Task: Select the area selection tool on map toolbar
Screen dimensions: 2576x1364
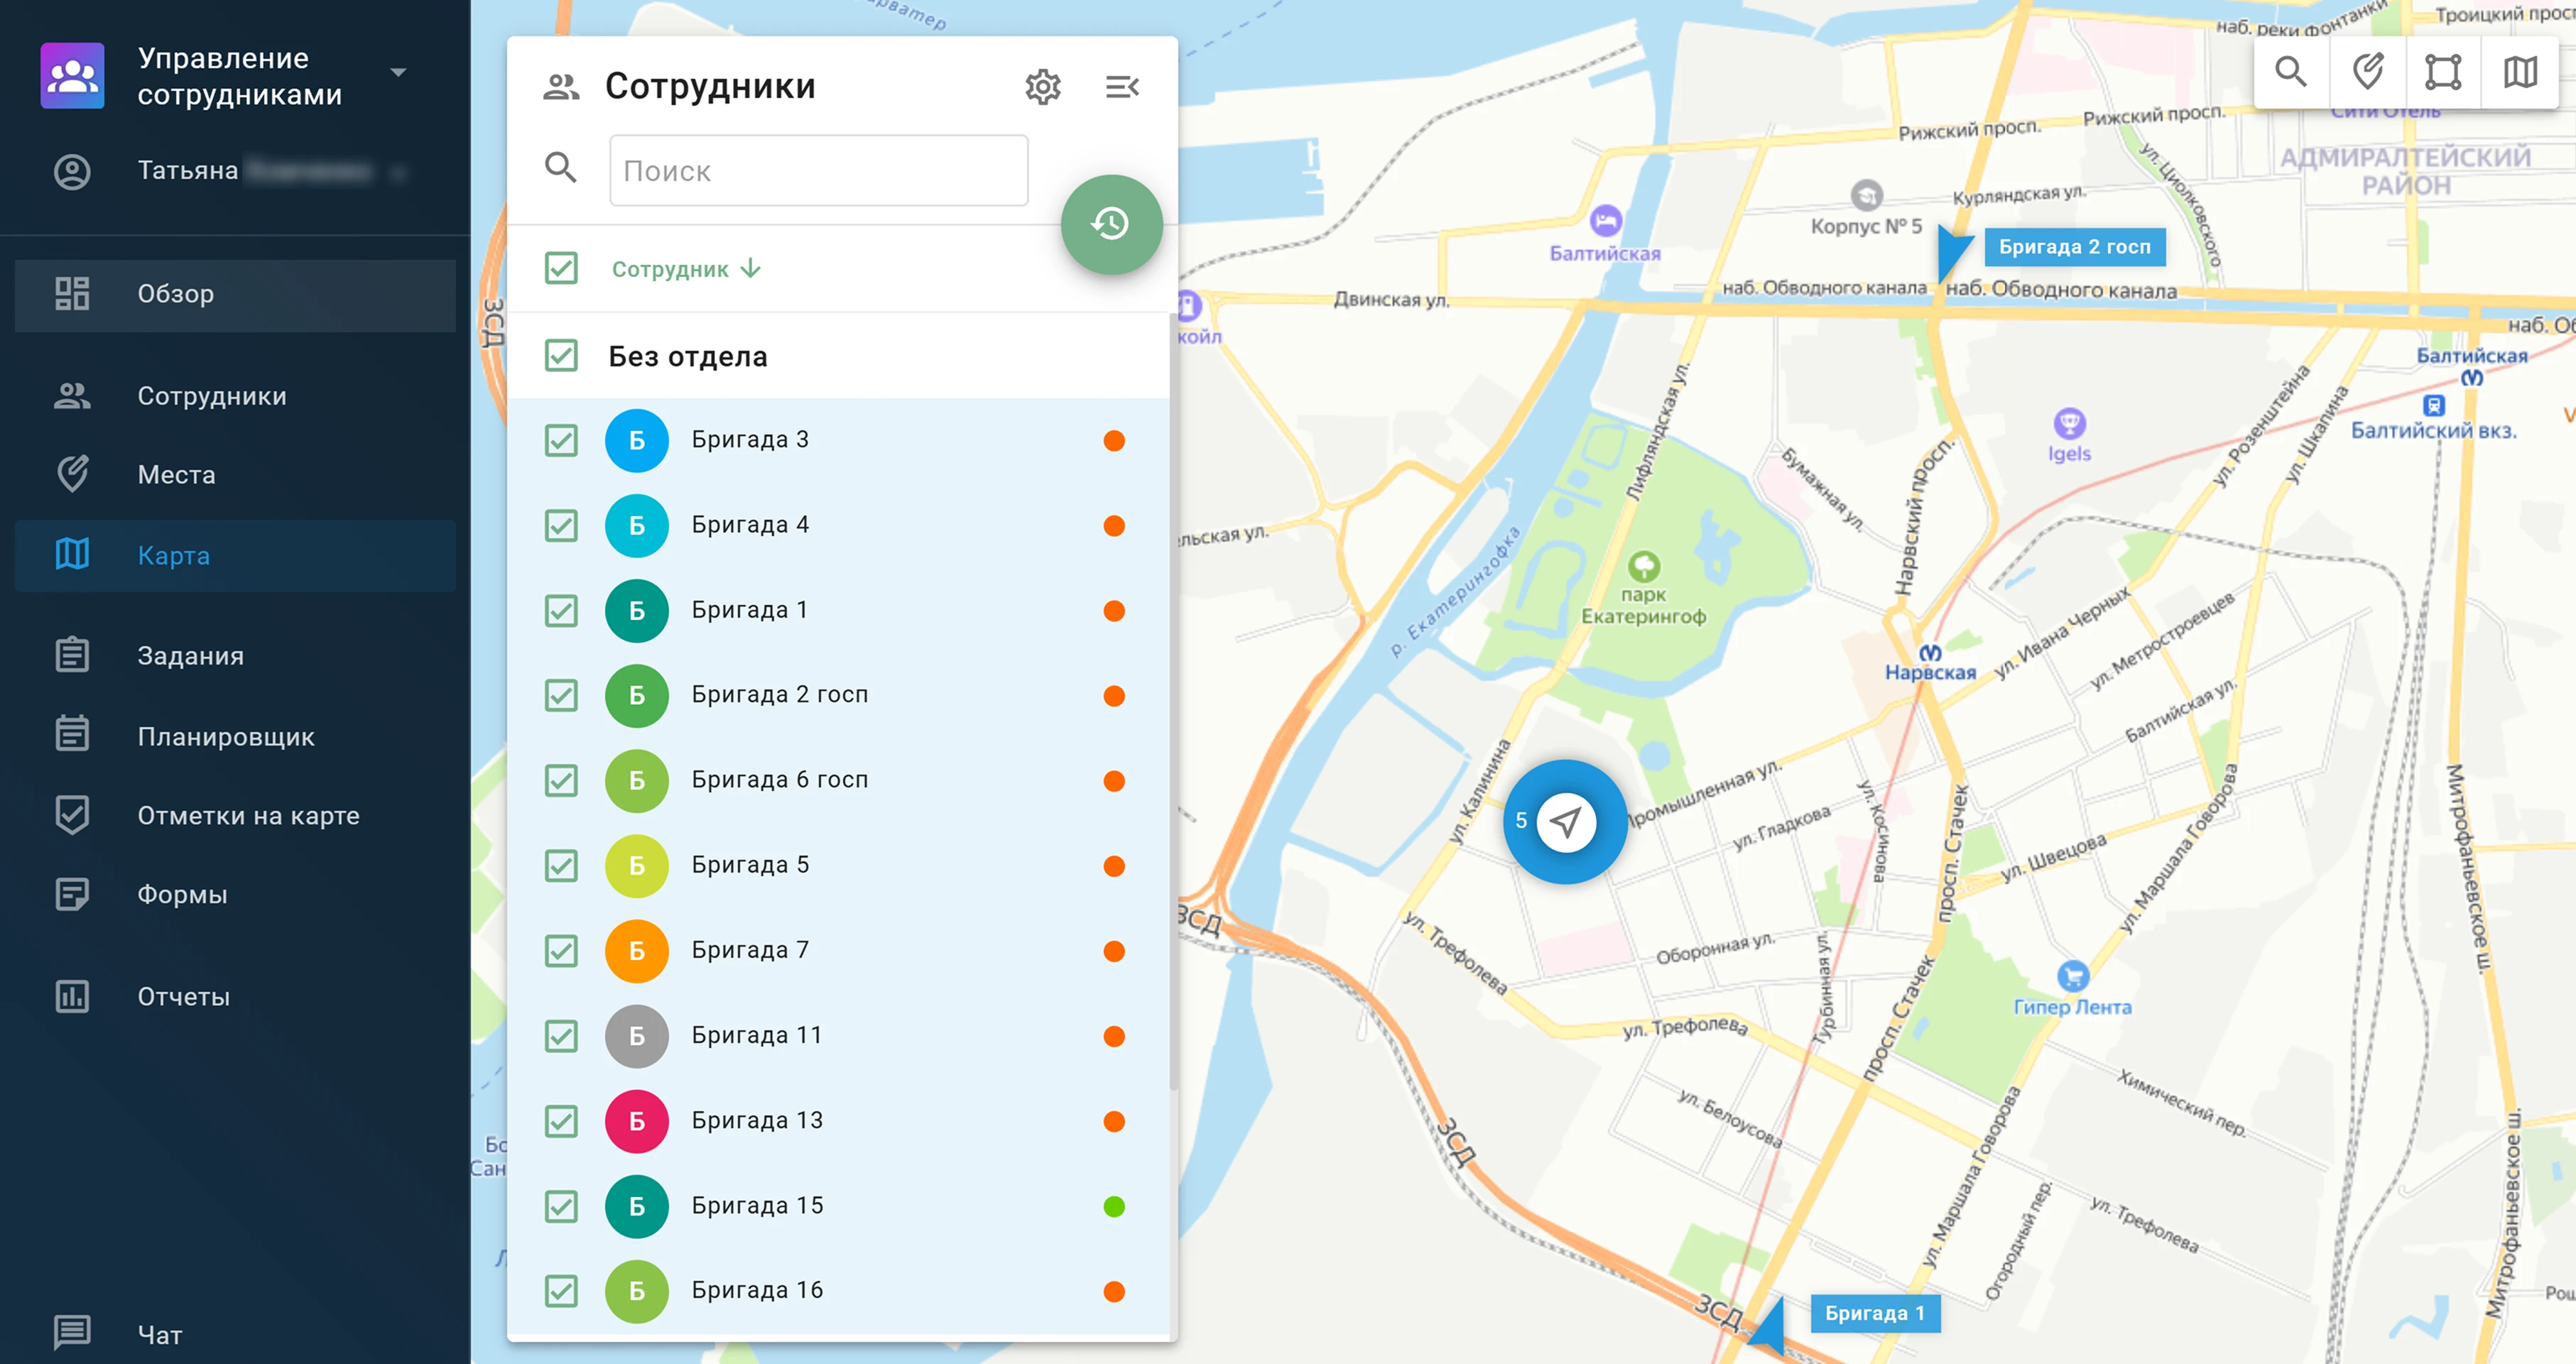Action: [2443, 72]
